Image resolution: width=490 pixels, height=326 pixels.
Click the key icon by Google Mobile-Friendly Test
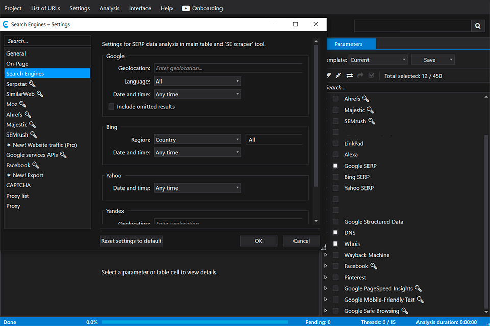(x=421, y=300)
